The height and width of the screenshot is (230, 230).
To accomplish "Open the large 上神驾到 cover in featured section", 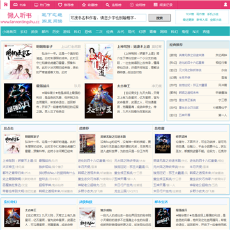I will [x=99, y=62].
